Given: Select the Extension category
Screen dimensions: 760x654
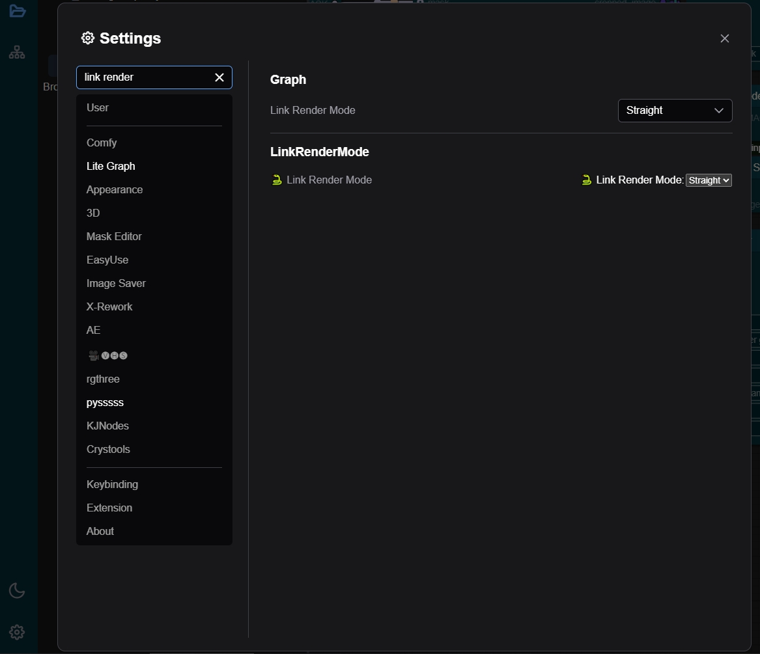Looking at the screenshot, I should pos(154,508).
